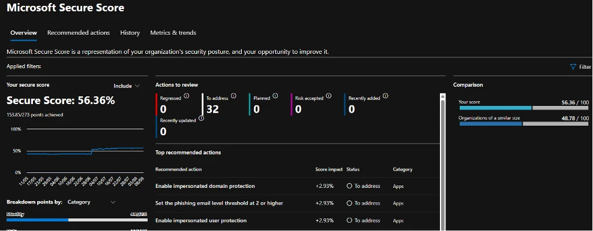Open Set the phishing email level threshold action

tap(219, 203)
